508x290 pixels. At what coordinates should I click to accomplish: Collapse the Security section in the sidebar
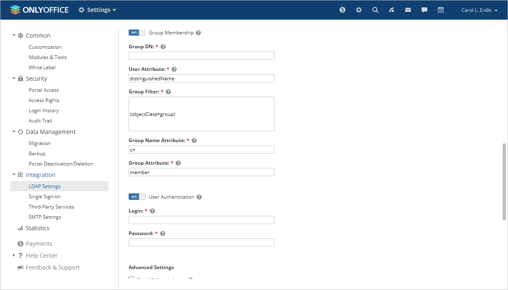(x=14, y=78)
